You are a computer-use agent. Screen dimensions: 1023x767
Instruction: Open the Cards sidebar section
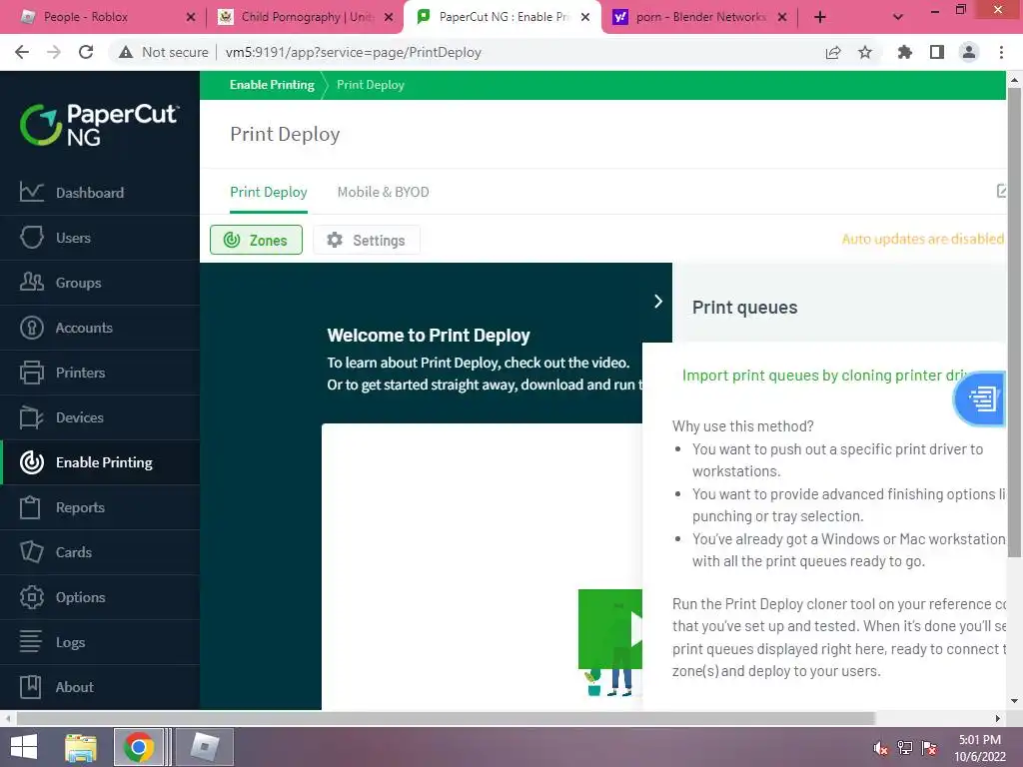click(x=100, y=552)
